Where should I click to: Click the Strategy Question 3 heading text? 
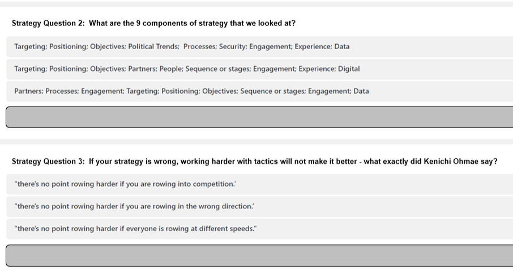[x=255, y=162]
